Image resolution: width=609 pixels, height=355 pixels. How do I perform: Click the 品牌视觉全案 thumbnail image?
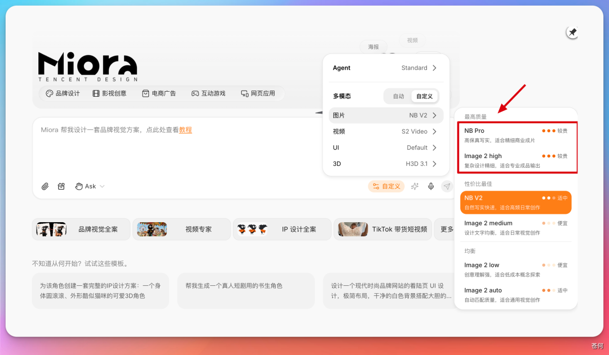pyautogui.click(x=51, y=230)
